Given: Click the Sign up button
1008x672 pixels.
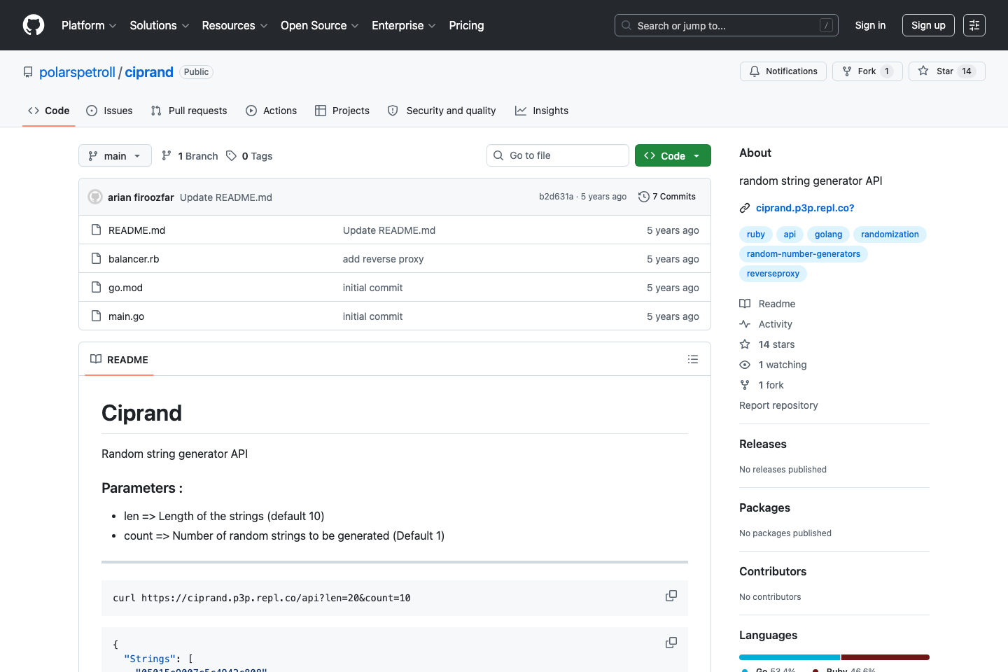Looking at the screenshot, I should point(928,24).
